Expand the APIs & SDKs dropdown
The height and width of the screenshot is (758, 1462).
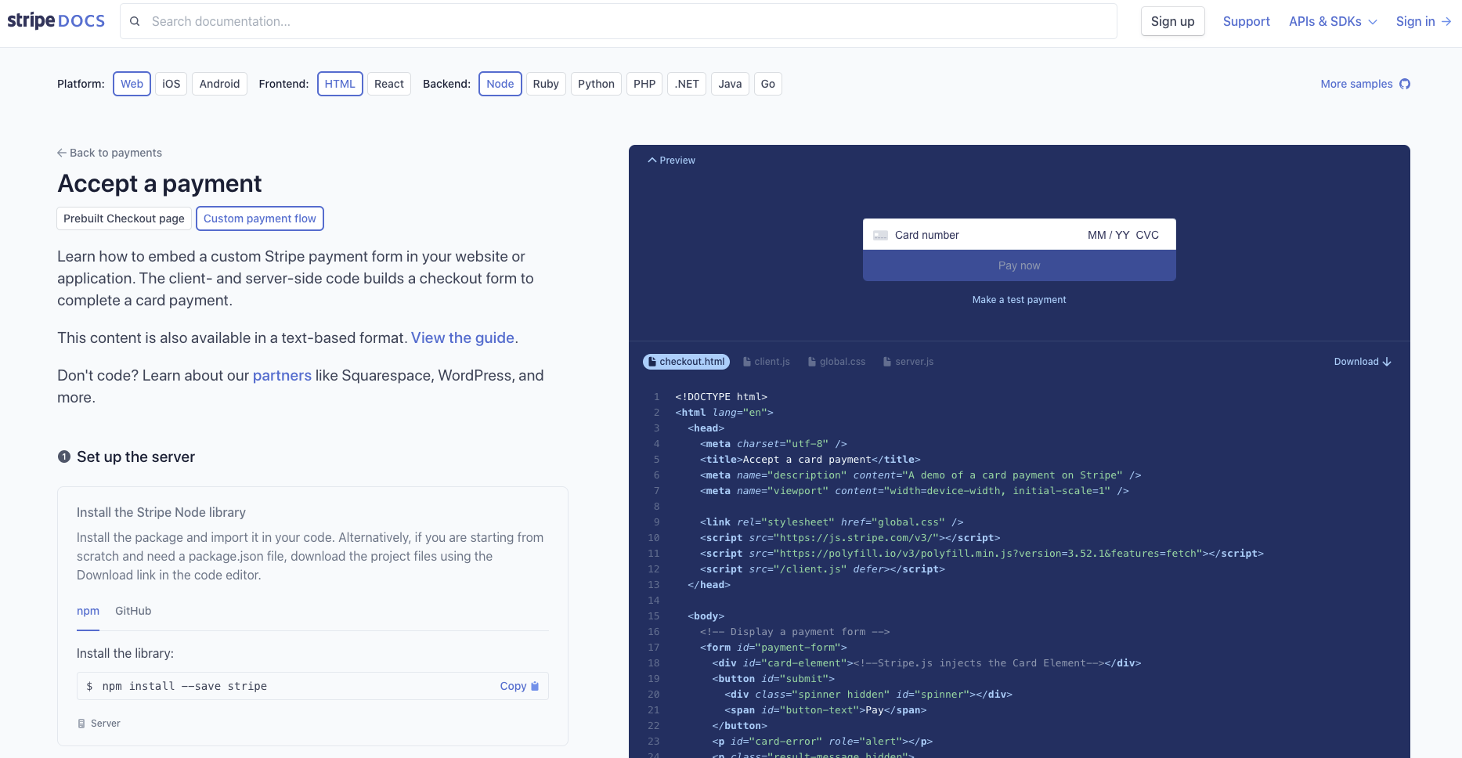tap(1333, 21)
